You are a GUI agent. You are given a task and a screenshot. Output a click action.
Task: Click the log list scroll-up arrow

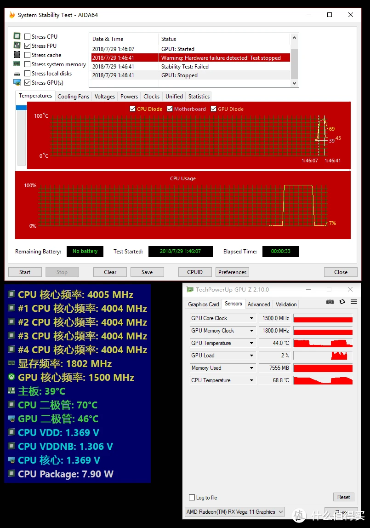(x=294, y=38)
